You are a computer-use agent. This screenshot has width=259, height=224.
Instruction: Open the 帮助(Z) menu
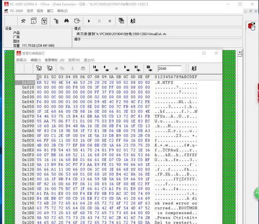[62, 11]
